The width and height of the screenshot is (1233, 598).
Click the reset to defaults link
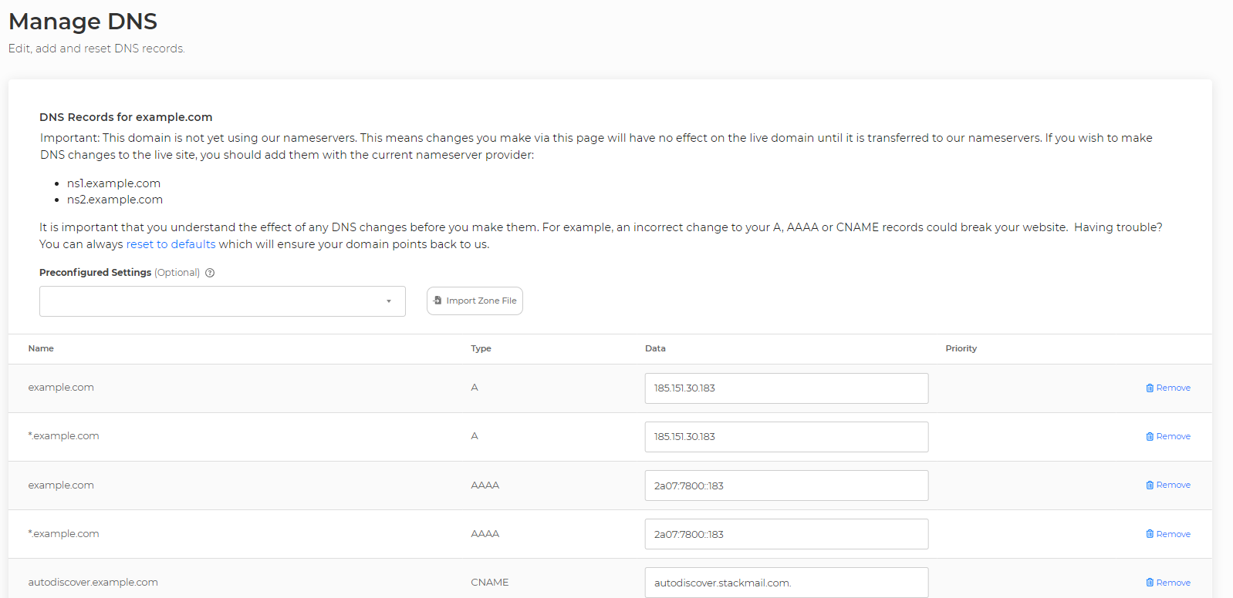[171, 244]
